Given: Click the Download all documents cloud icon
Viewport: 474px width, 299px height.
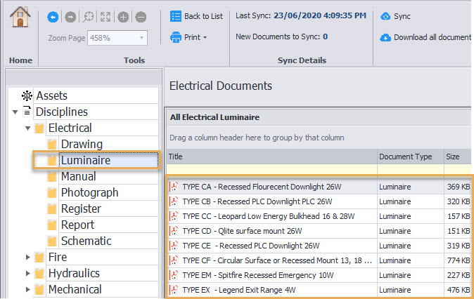Looking at the screenshot, I should click(385, 38).
